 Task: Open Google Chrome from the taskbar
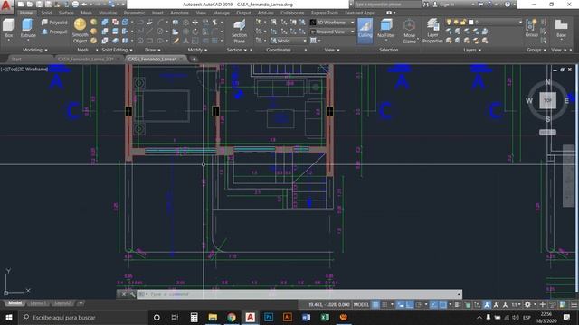[232, 317]
